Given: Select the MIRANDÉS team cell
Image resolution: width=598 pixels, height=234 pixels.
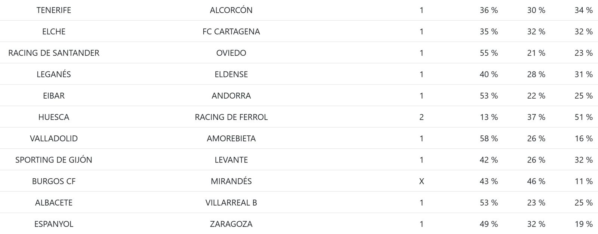Looking at the screenshot, I should tap(231, 181).
